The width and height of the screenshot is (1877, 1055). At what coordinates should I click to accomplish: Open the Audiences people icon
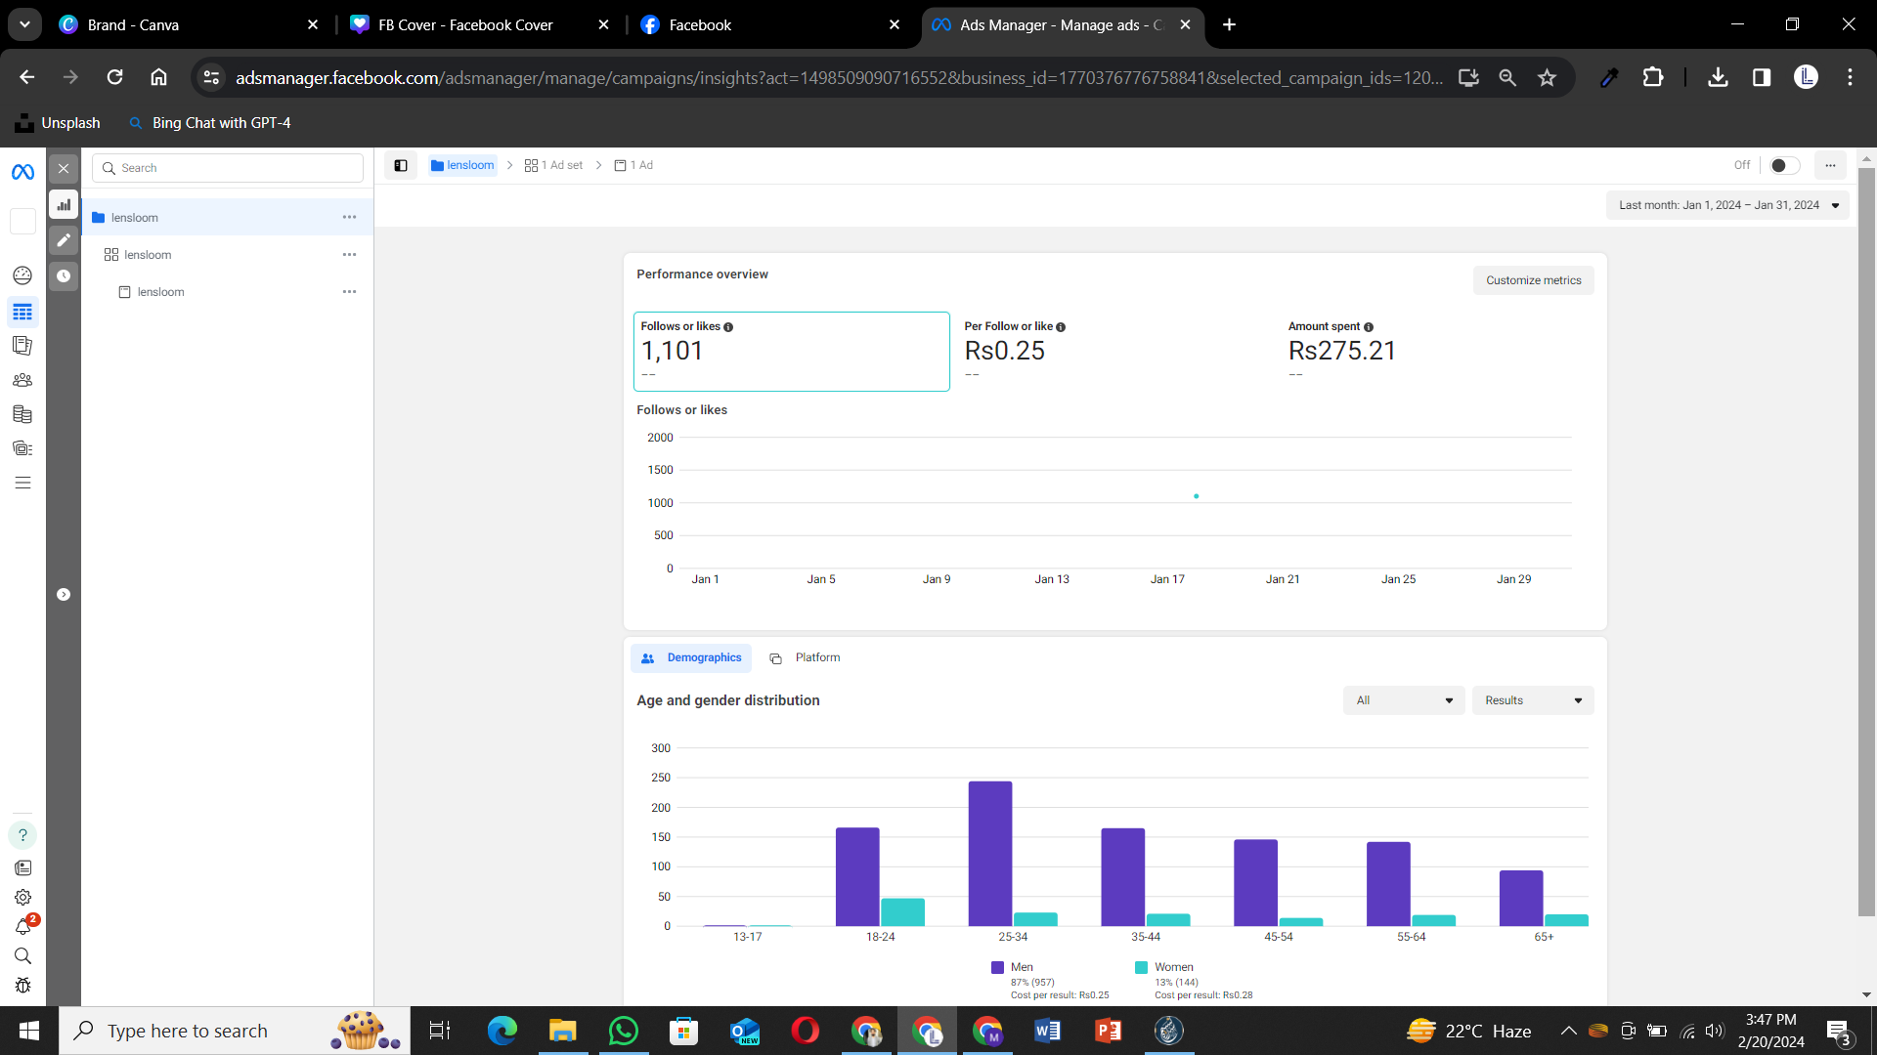click(22, 380)
